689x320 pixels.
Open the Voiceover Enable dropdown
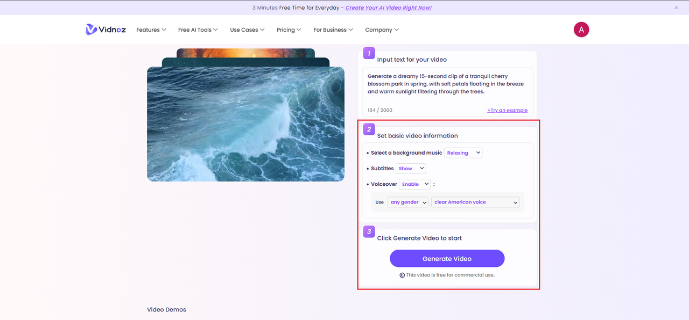415,184
